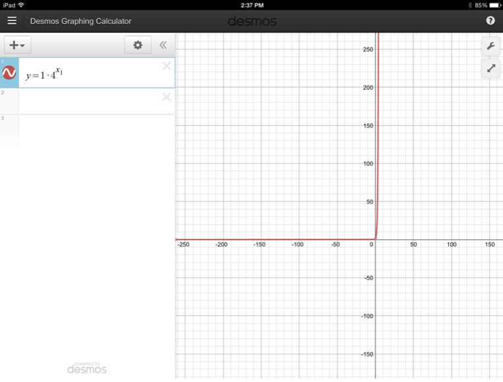Toggle visibility of expression 1 graph
The height and width of the screenshot is (382, 503).
point(9,73)
